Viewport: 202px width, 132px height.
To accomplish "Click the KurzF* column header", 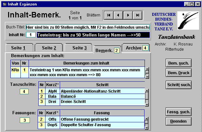I will pyautogui.click(x=52, y=113).
